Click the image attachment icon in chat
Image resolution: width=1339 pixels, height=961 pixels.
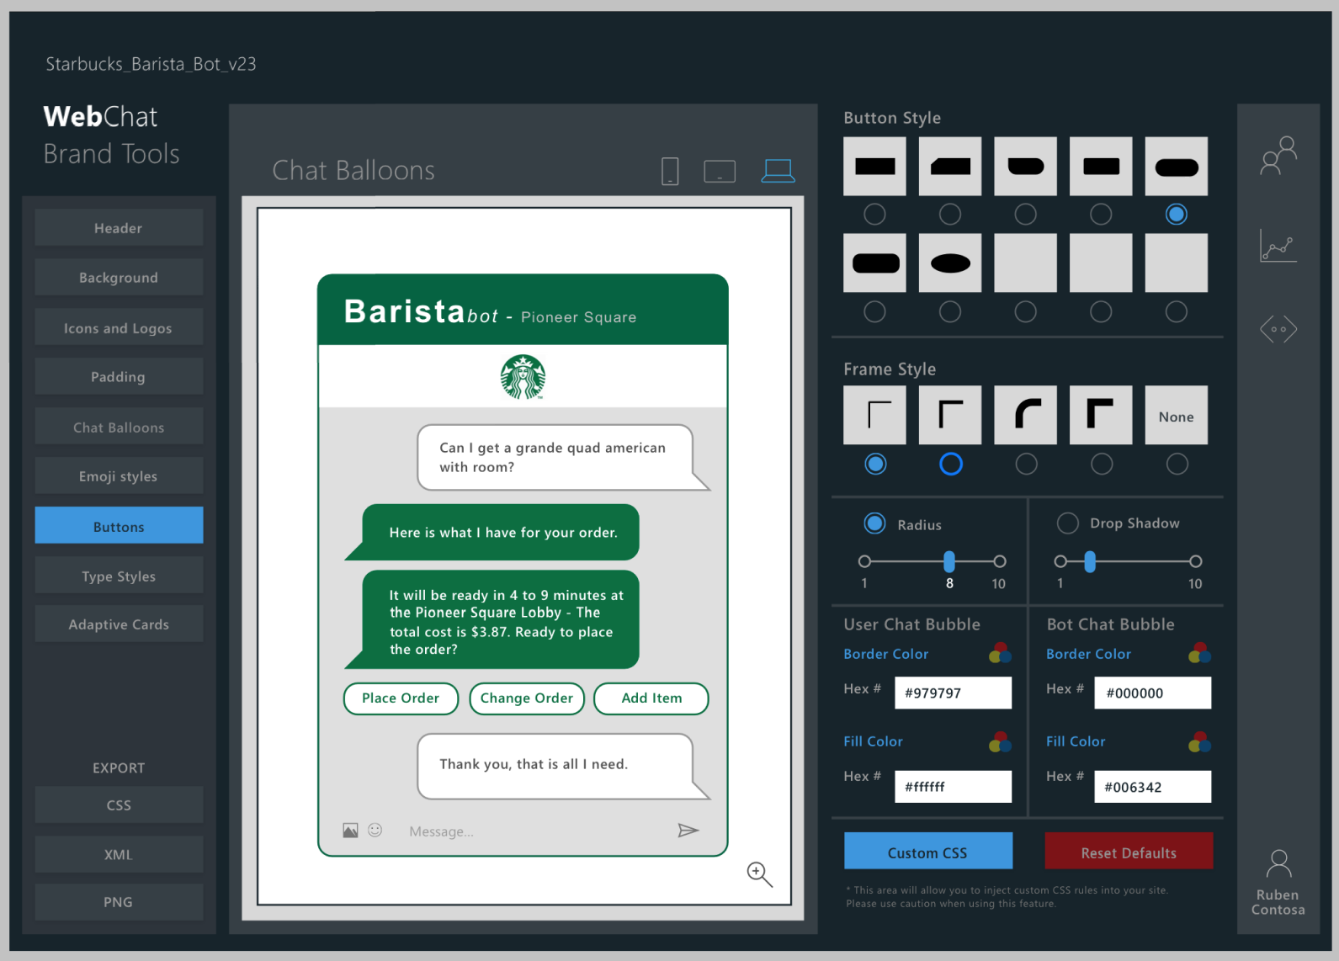point(350,831)
